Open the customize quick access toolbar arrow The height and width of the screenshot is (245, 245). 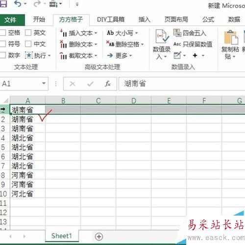[77, 4]
